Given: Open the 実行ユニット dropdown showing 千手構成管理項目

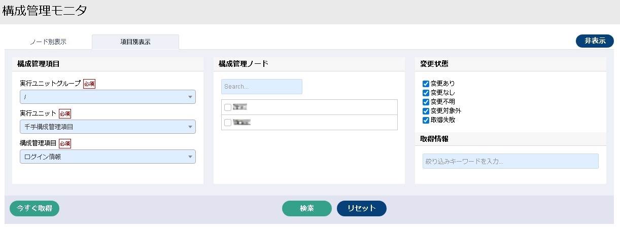Looking at the screenshot, I should (108, 127).
